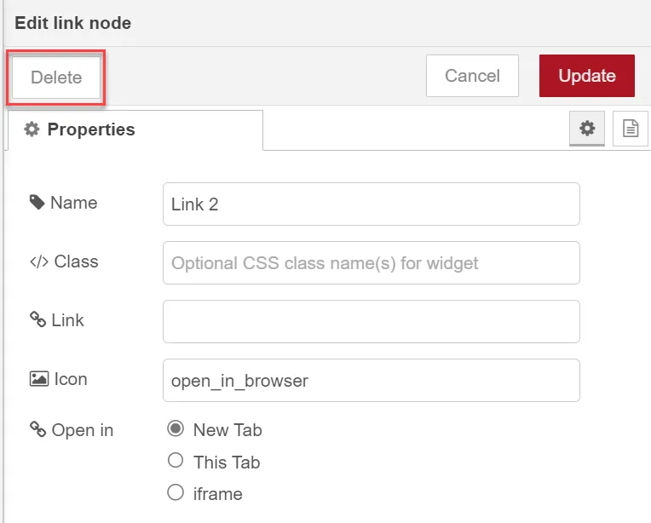Click the empty Link URL field
This screenshot has width=651, height=523.
[x=372, y=322]
